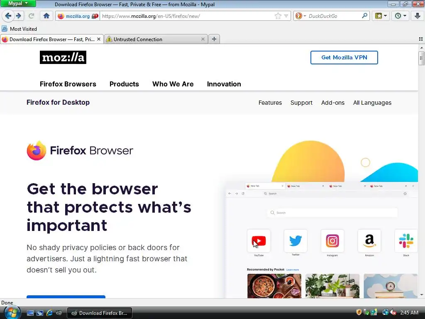Open the Downloads arrow button
Screen dimensions: 425x319
[x=418, y=16]
